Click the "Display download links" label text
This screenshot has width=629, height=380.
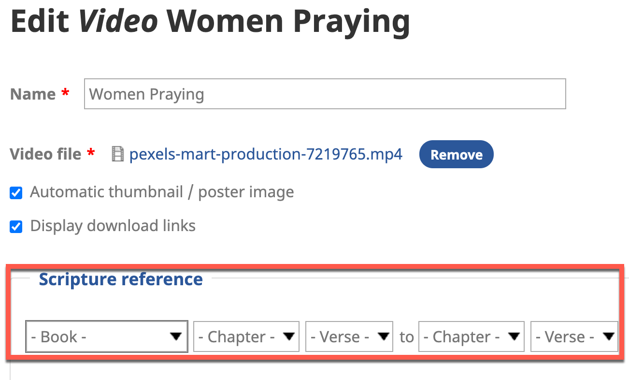click(113, 226)
